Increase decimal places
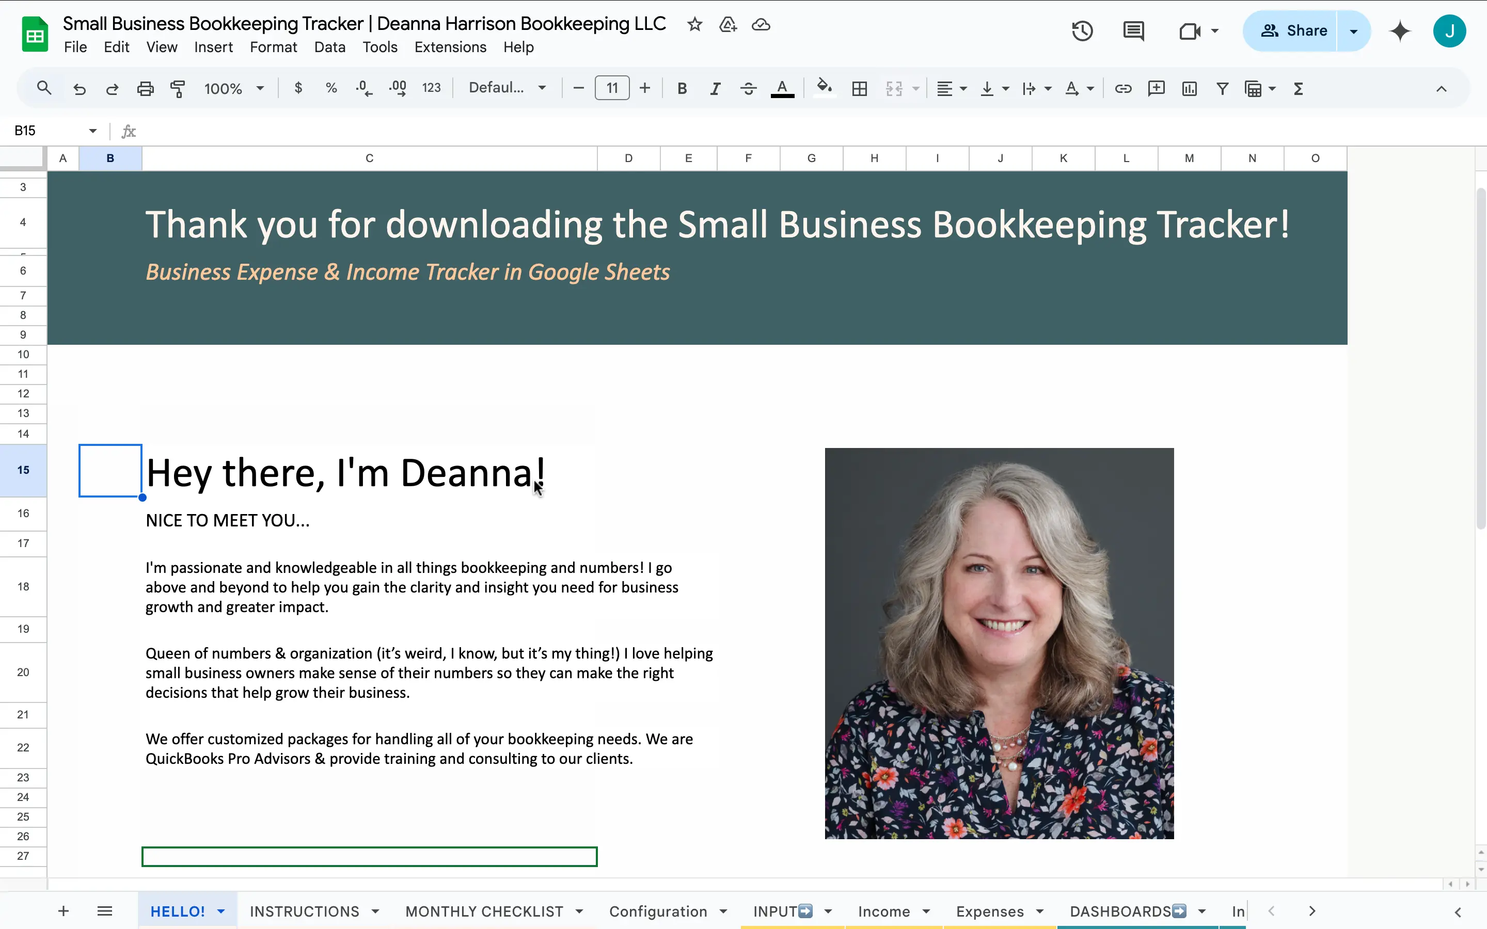This screenshot has height=929, width=1487. click(398, 88)
